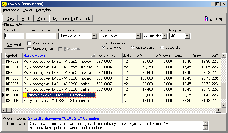The image size is (228, 133).
Task: Click the Skrzydło drzwiowe orzech cie... name cell
Action: [59, 101]
